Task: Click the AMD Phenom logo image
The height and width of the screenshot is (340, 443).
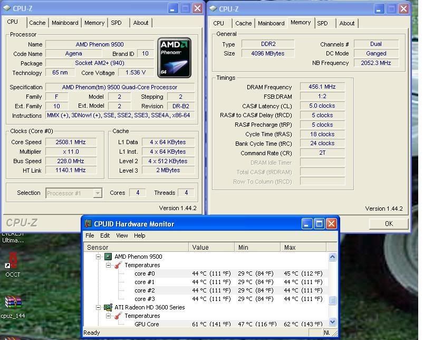Action: coord(174,58)
